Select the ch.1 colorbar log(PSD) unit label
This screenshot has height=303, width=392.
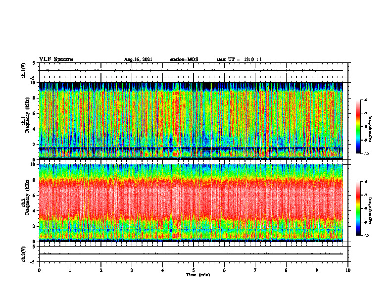[371, 129]
